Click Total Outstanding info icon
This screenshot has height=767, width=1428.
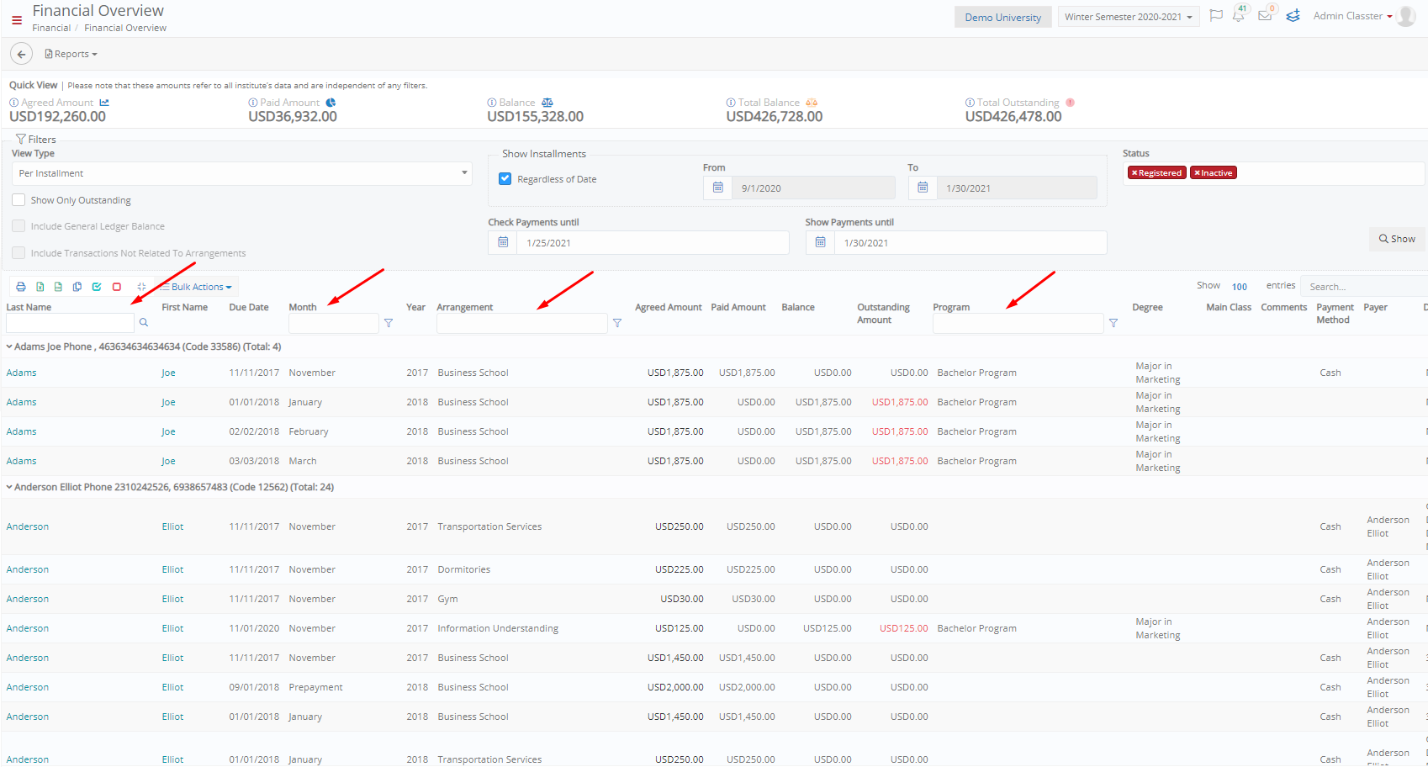point(970,103)
